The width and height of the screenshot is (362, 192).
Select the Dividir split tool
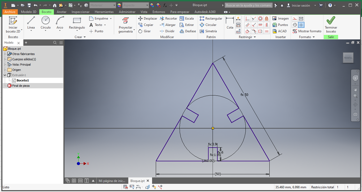tap(167, 31)
